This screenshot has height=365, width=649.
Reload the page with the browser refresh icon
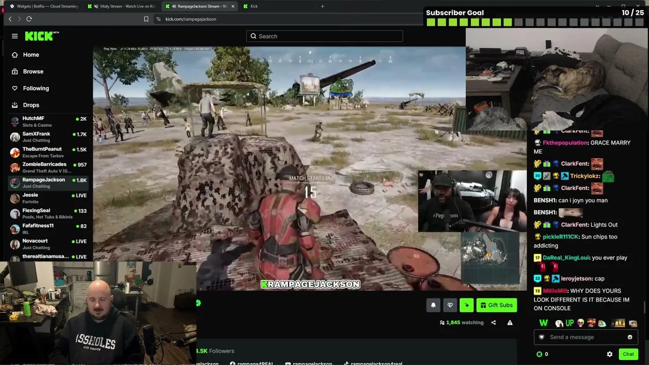coord(29,19)
